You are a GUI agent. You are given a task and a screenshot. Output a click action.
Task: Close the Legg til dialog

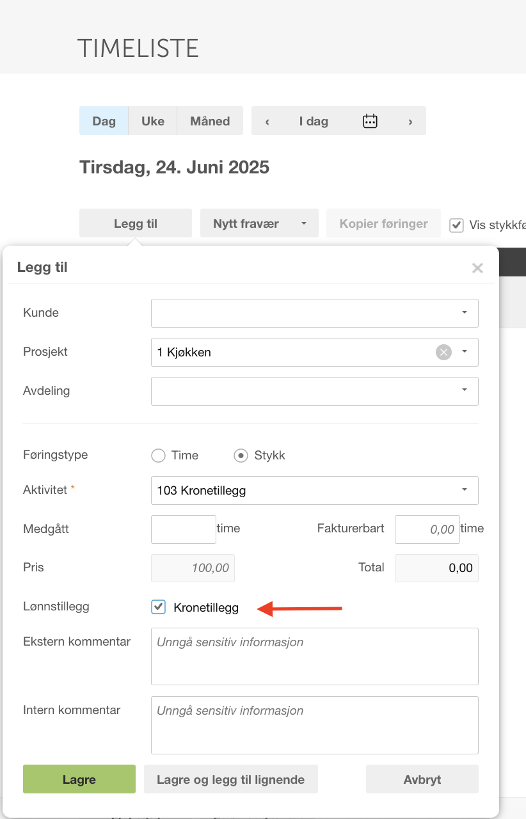477,268
